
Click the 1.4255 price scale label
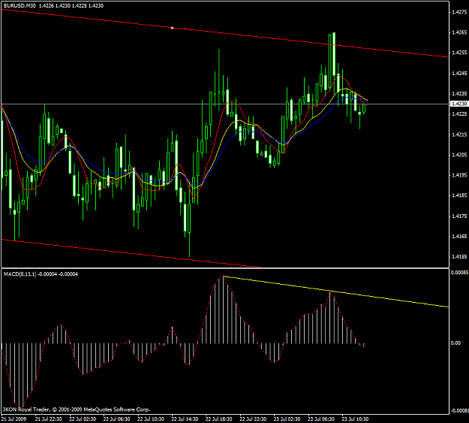(459, 53)
